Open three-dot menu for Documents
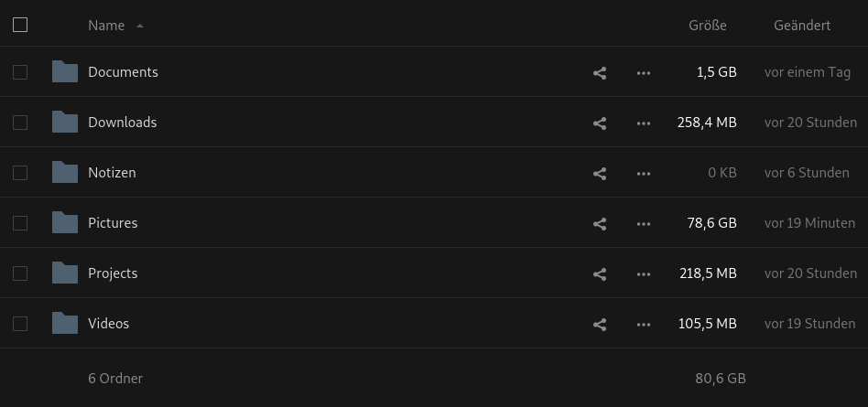This screenshot has height=407, width=868. [644, 73]
